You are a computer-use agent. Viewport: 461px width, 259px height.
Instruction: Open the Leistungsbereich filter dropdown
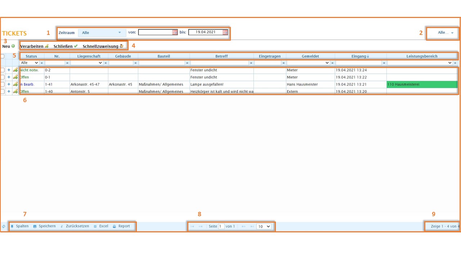(420, 63)
